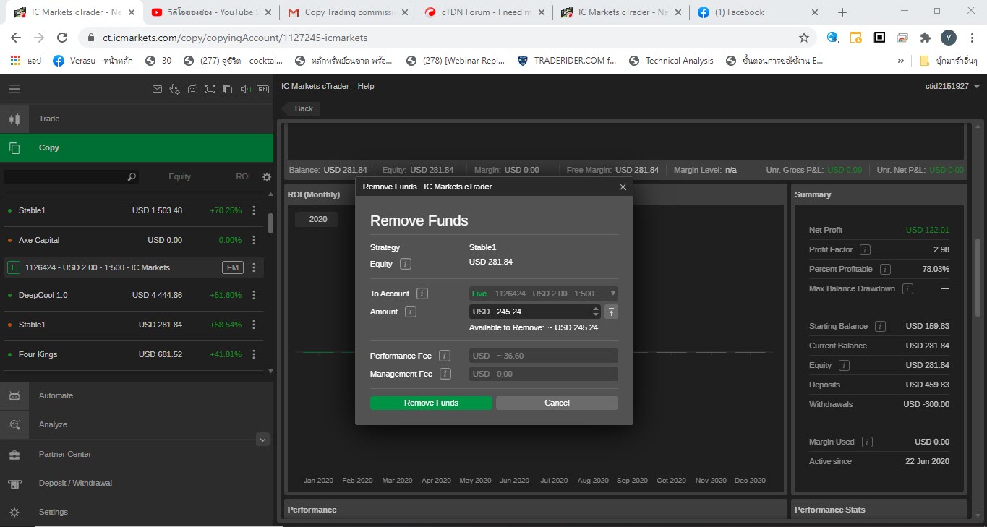Collapse the sidebar panel with chevron button
Screen dimensions: 987x527
(x=262, y=439)
